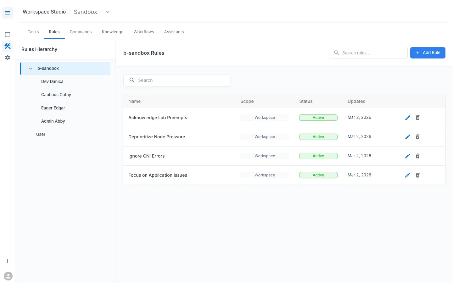Click the Add Rule button
Screen dimensions: 453x283
pos(428,53)
